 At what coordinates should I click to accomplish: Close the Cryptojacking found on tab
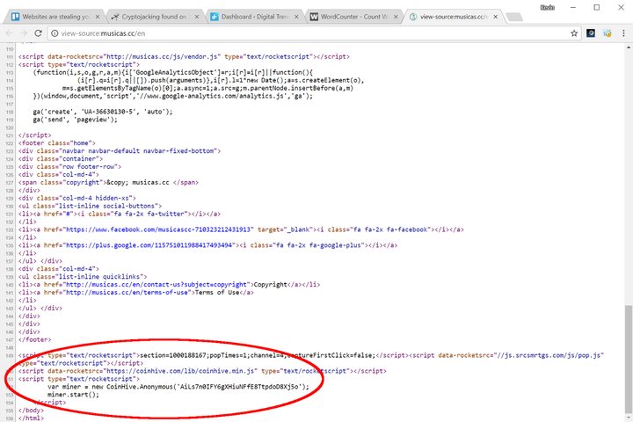(x=197, y=17)
